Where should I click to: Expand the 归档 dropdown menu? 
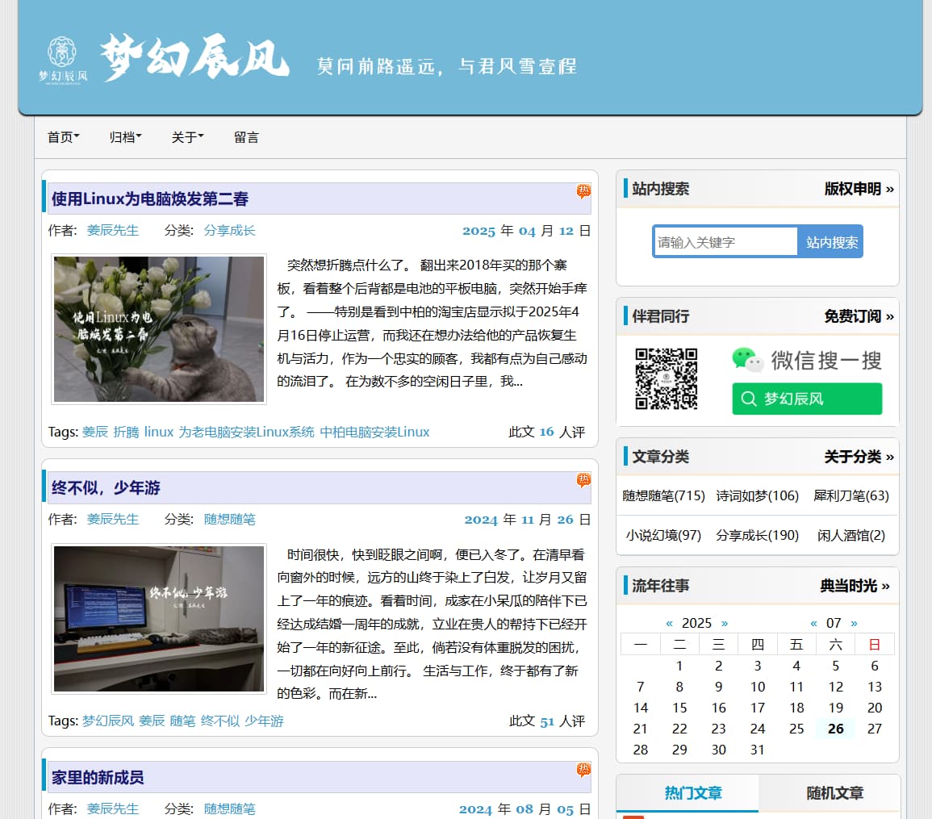click(125, 137)
